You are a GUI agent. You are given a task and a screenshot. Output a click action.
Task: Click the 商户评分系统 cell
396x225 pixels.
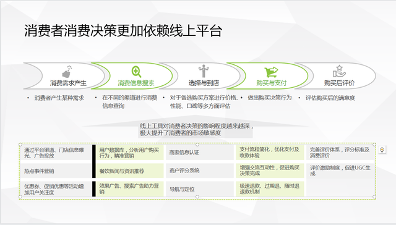[199, 171]
